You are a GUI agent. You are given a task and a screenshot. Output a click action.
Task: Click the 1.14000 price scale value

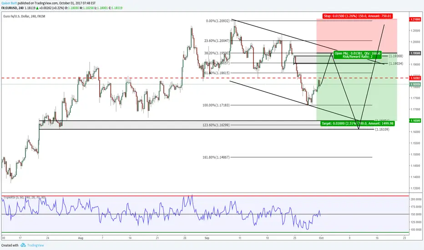tap(415, 177)
